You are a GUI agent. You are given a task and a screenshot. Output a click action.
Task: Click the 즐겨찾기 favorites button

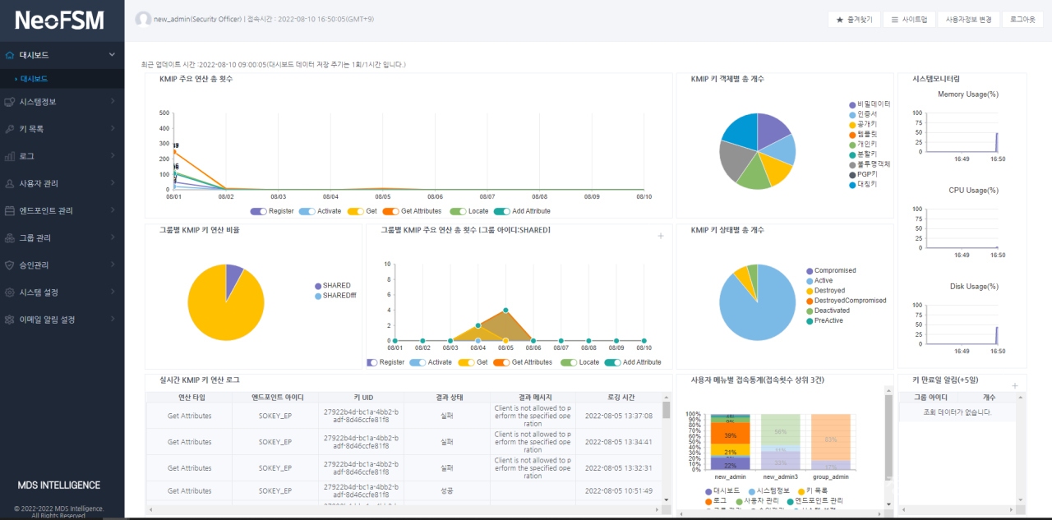pos(854,19)
